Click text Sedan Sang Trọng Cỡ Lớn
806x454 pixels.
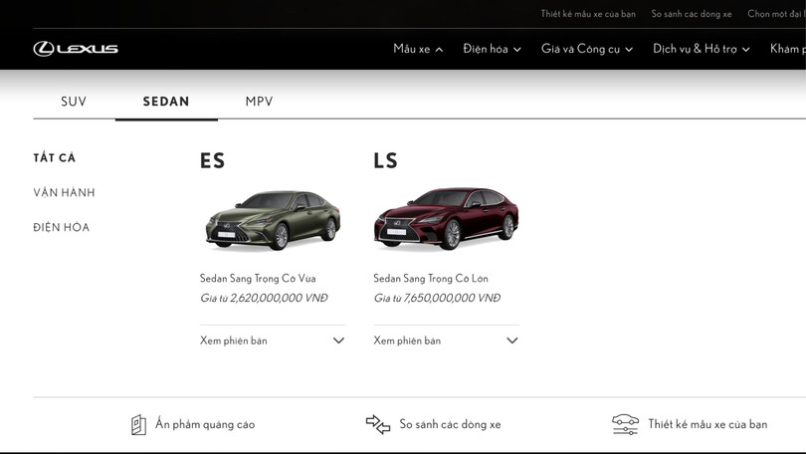[431, 279]
